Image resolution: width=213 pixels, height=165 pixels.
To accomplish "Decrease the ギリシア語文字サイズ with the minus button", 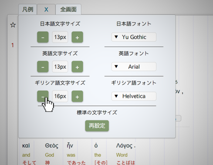I will (43, 96).
